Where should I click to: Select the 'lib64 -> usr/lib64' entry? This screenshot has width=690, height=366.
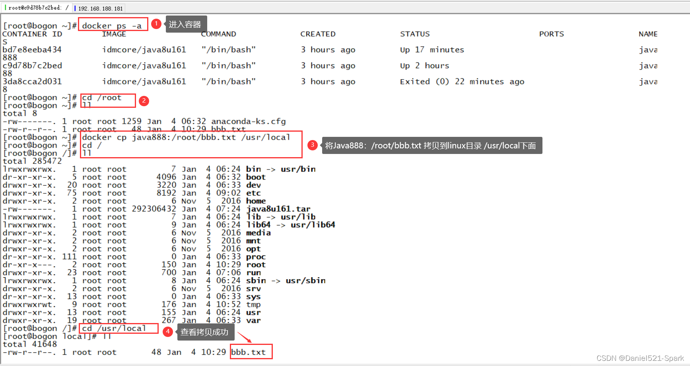(291, 225)
